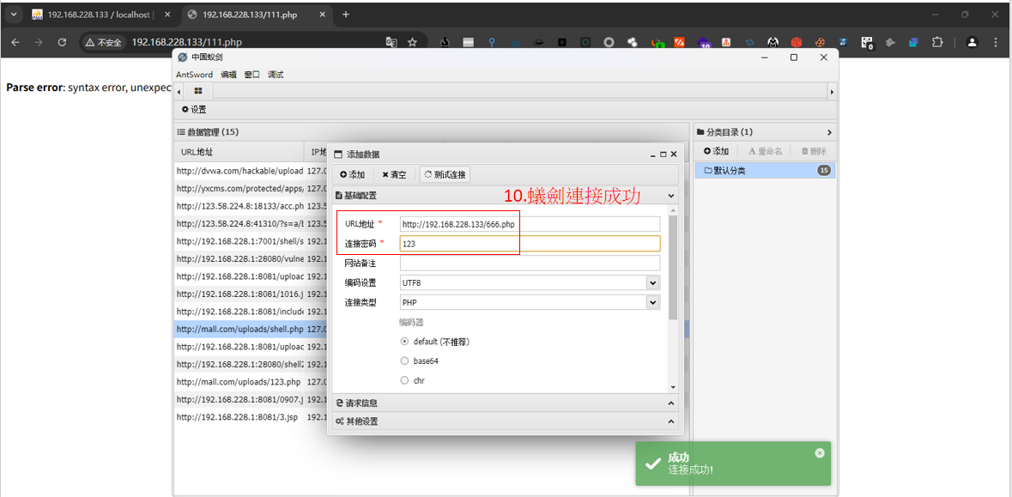The width and height of the screenshot is (1012, 497).
Task: Click the dialog scrollbar up arrow
Action: [x=673, y=211]
